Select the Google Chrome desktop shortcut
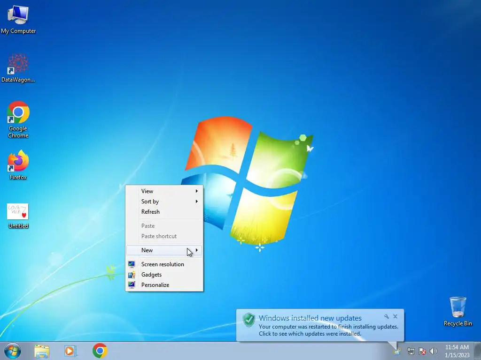Image resolution: width=481 pixels, height=360 pixels. pyautogui.click(x=18, y=120)
